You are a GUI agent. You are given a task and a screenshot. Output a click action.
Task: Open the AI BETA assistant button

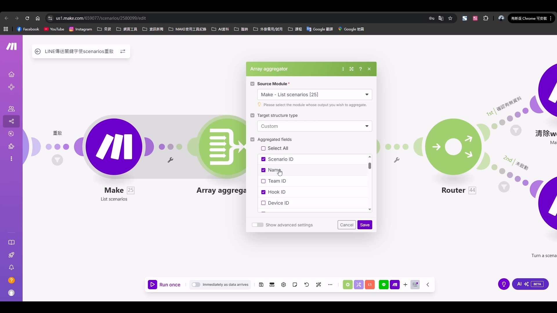coord(530,284)
